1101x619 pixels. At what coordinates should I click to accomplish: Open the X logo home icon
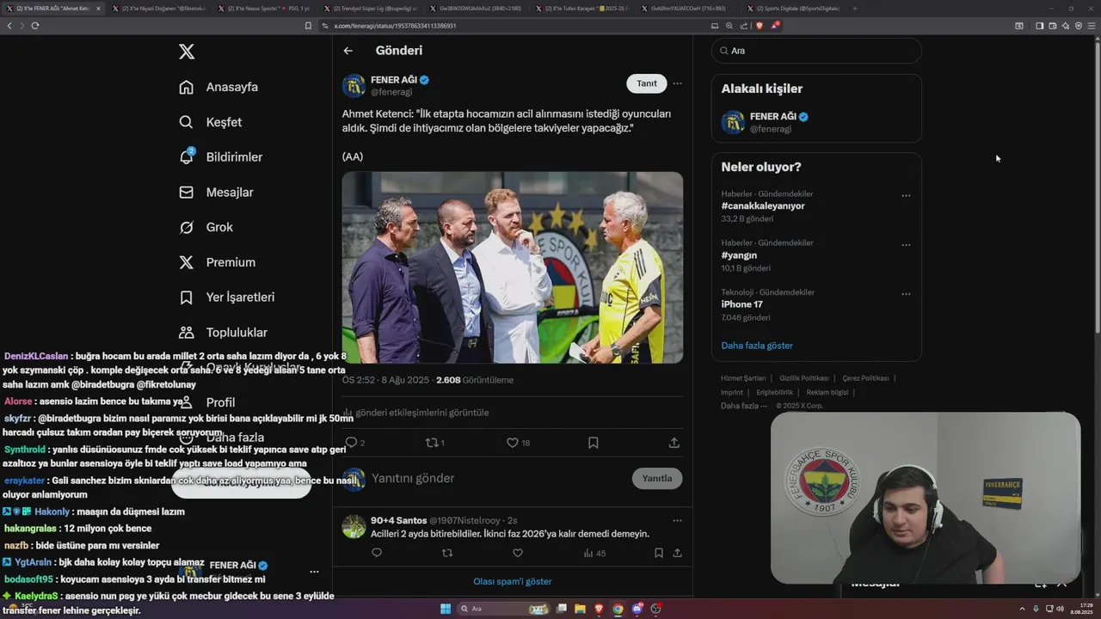pos(187,52)
